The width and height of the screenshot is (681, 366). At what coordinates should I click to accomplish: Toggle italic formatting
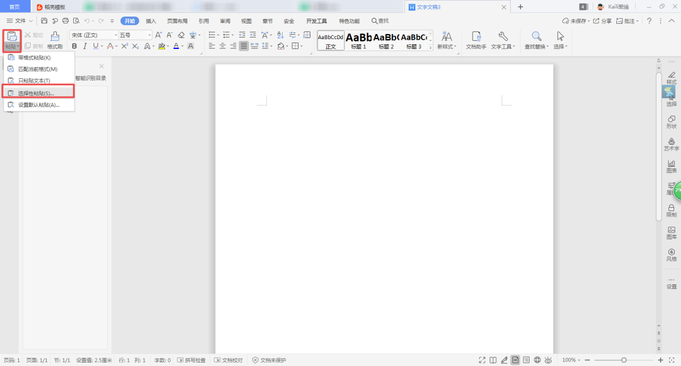pos(85,46)
